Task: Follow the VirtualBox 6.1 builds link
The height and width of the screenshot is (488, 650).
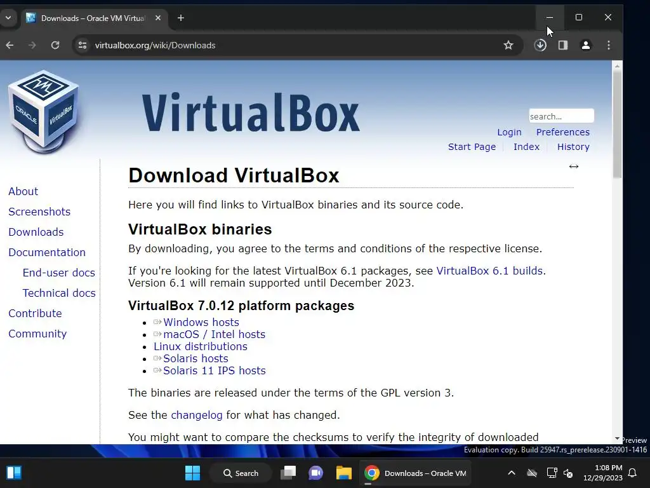Action: (x=489, y=271)
